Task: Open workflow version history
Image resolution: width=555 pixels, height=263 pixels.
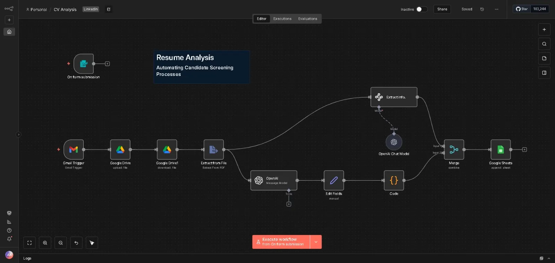Action: [482, 9]
